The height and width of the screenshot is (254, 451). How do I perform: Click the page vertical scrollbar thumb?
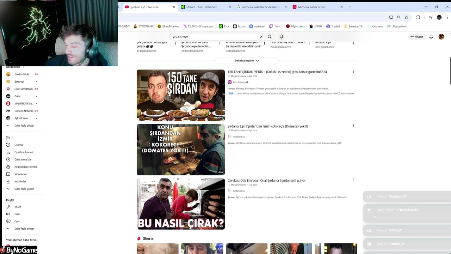pos(450,71)
